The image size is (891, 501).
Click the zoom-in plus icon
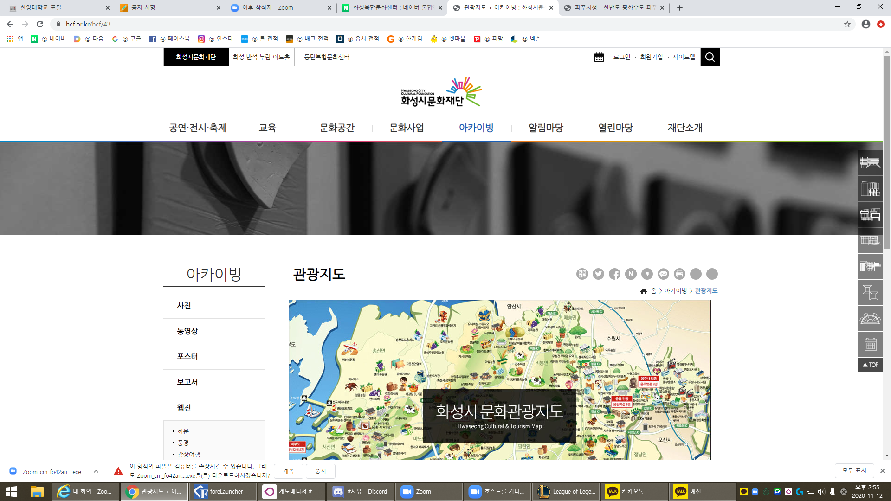click(x=712, y=274)
